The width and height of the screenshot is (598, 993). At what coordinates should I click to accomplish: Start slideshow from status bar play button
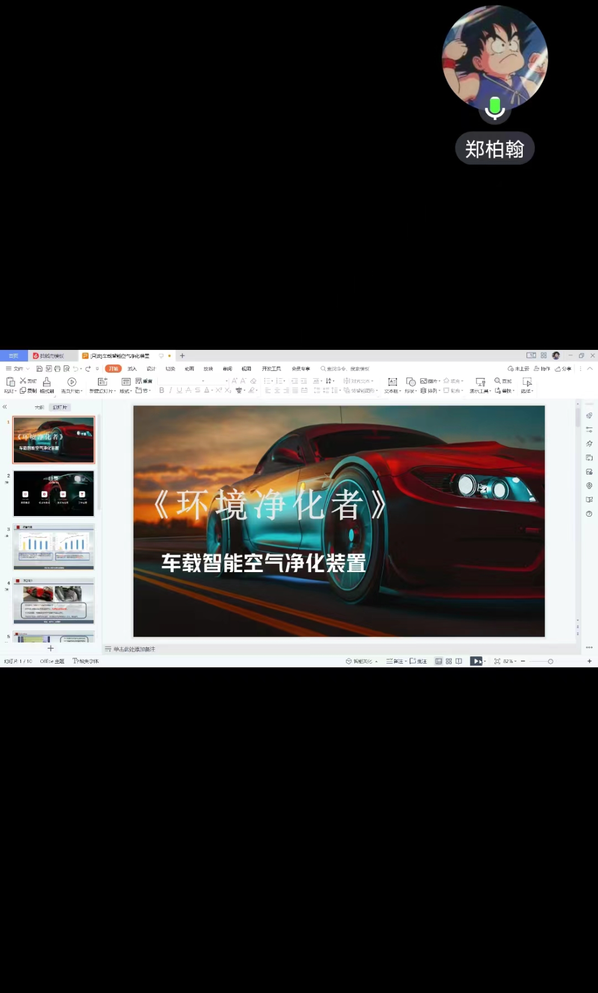[x=476, y=661]
